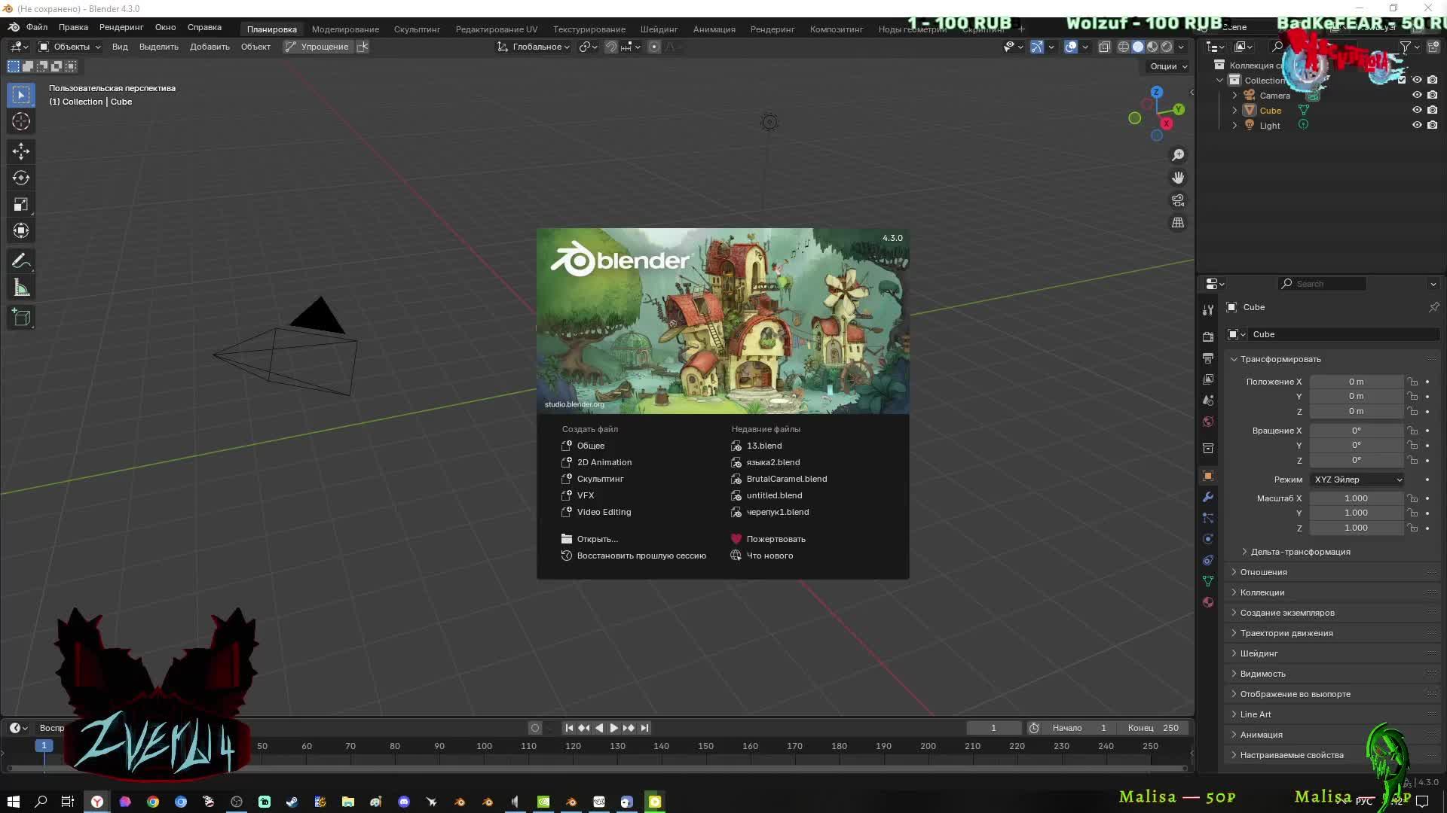Open the XYZ Эйлер rotation mode dropdown
The image size is (1447, 813).
pyautogui.click(x=1357, y=480)
